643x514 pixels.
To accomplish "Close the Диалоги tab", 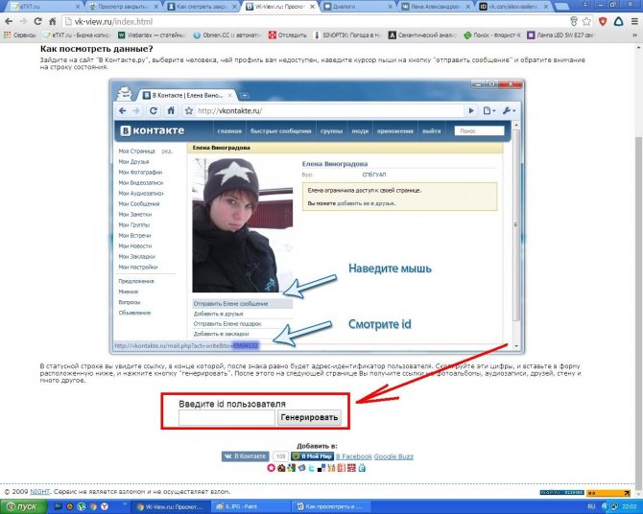I will (x=390, y=7).
